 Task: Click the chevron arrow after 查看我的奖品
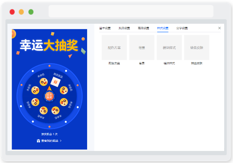click(x=61, y=141)
